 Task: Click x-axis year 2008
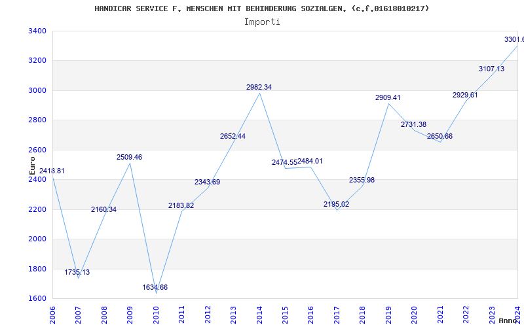click(104, 315)
